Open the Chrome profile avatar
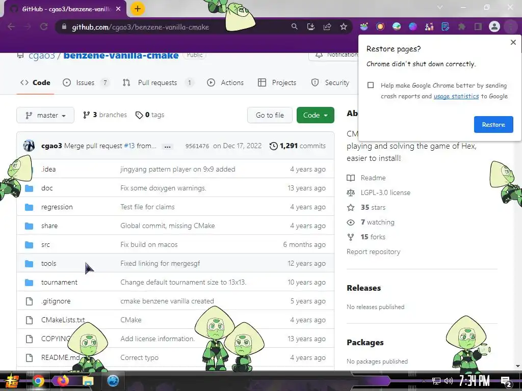 pyautogui.click(x=494, y=26)
